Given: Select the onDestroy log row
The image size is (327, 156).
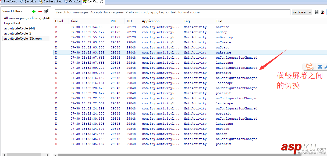Looking at the screenshot, I should 190,37.
